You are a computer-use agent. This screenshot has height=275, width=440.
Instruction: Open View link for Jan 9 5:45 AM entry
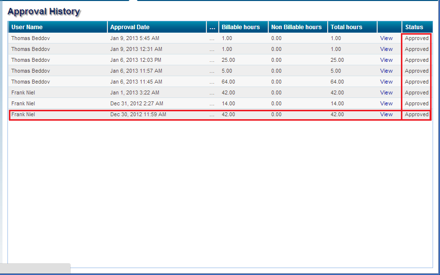tap(386, 38)
